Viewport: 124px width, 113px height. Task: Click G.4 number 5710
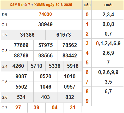click(x=36, y=66)
